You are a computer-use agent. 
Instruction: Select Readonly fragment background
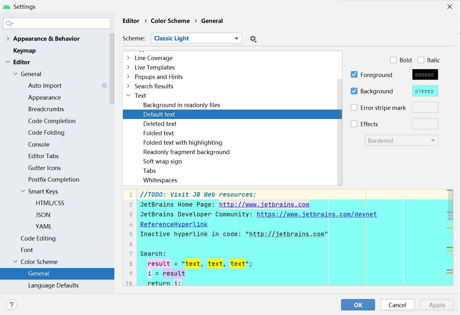click(x=186, y=152)
